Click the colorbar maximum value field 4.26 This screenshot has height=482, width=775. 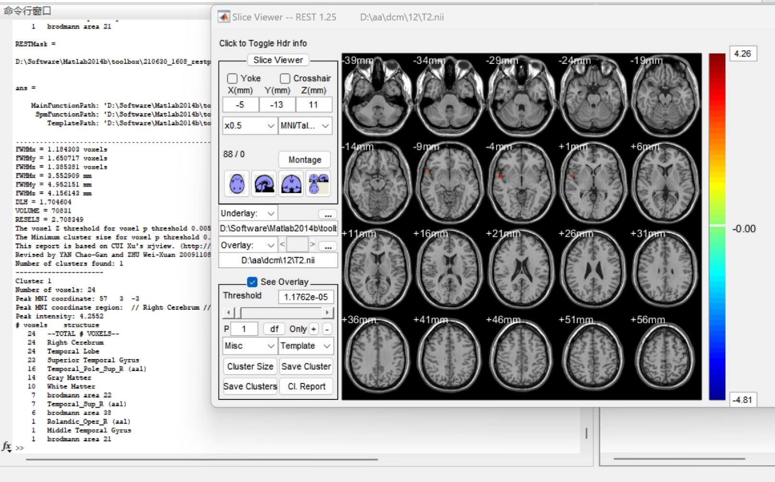pyautogui.click(x=743, y=54)
